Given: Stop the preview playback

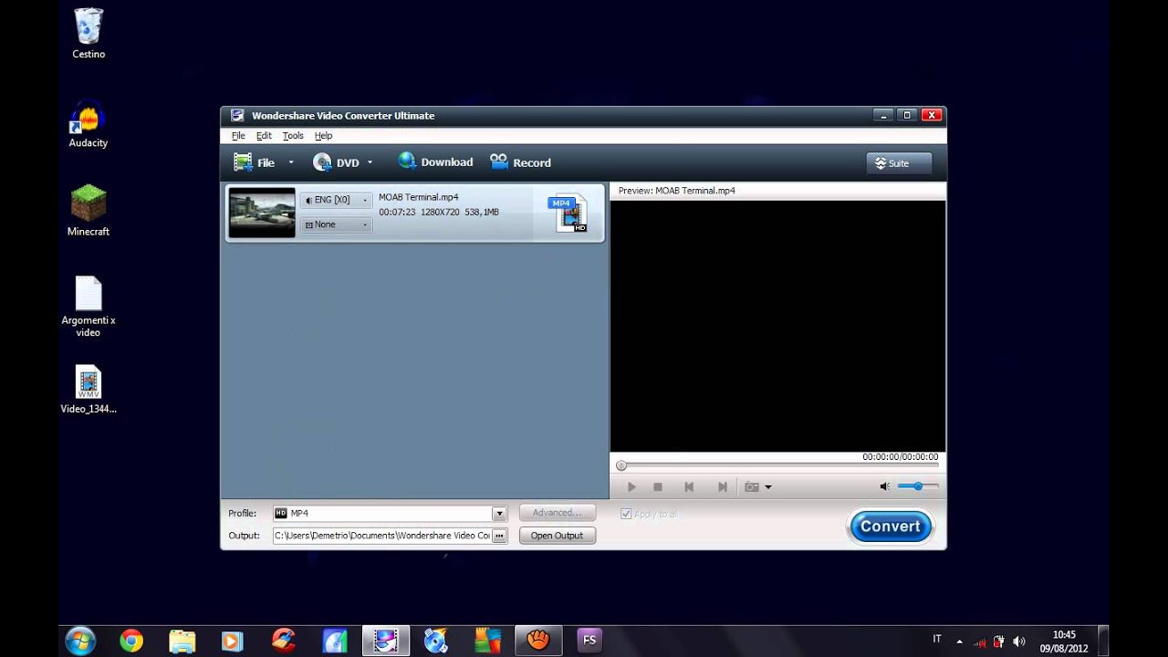Looking at the screenshot, I should 657,487.
